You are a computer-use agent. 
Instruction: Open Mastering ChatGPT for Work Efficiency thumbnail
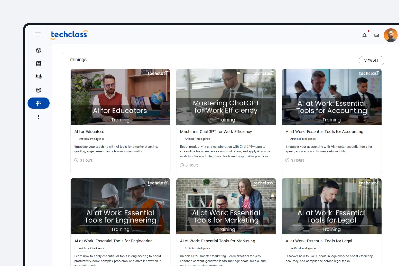click(x=226, y=97)
